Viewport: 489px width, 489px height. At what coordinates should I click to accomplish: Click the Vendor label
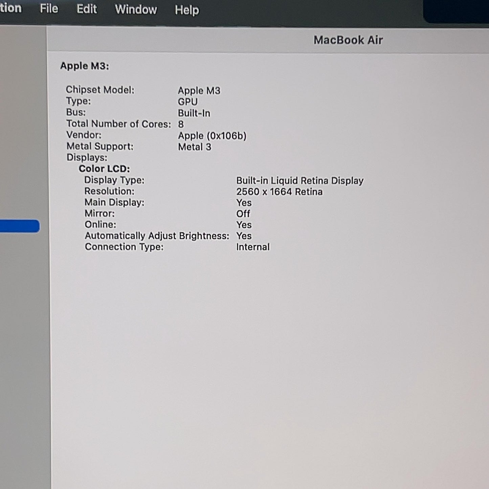84,135
